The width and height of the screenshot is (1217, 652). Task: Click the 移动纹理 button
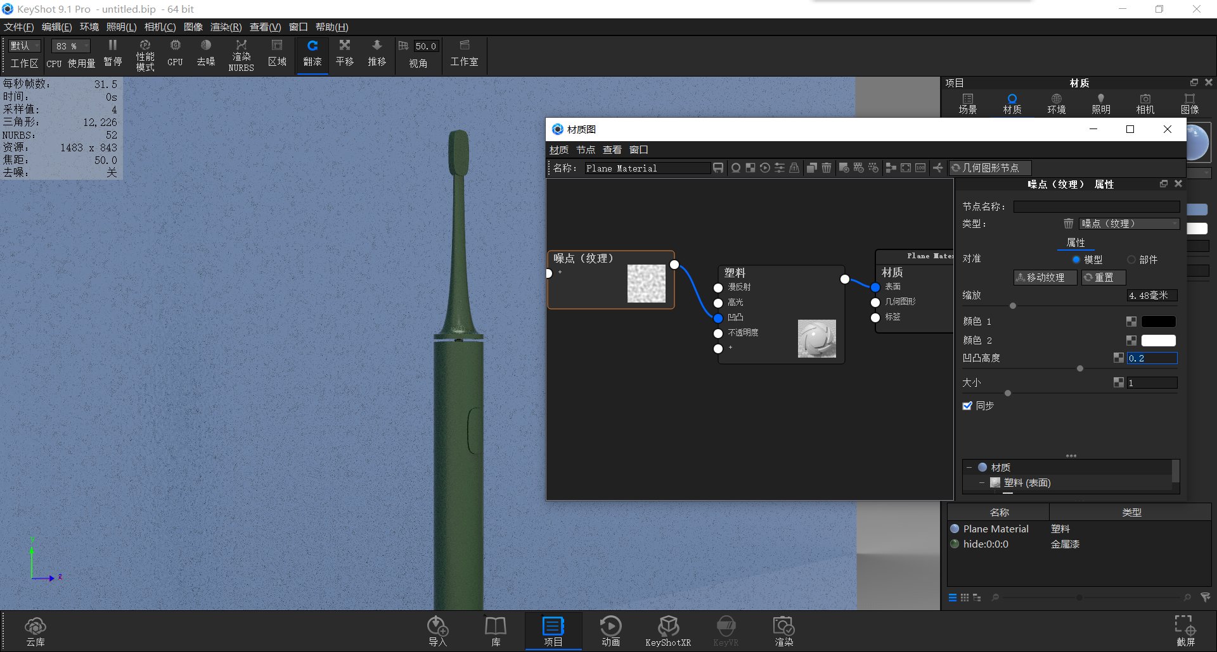(1045, 277)
